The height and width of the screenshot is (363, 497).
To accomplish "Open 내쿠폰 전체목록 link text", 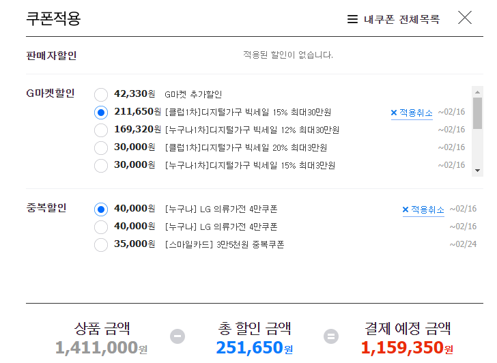I will [402, 19].
